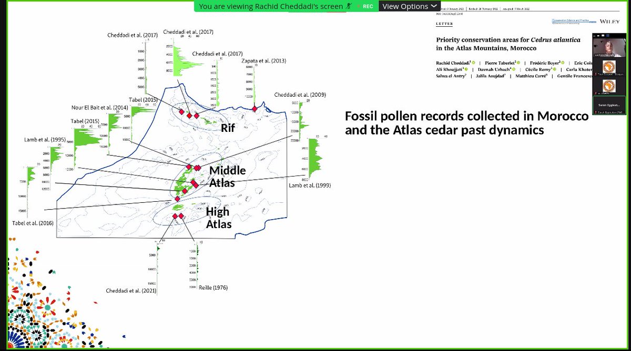The height and width of the screenshot is (351, 631).
Task: Open the View Options dropdown
Action: pyautogui.click(x=410, y=6)
